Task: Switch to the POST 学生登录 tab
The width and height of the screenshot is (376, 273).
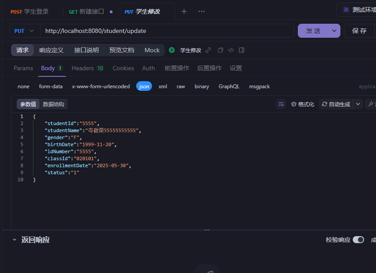Action: (30, 11)
